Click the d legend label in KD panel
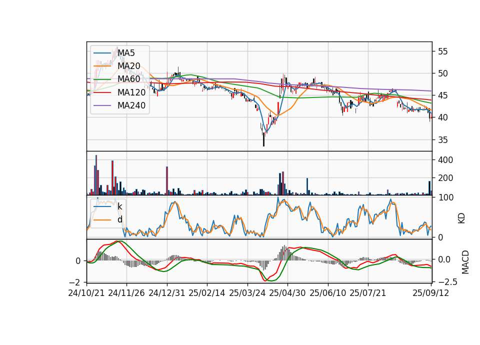This screenshot has width=480, height=345. [119, 219]
